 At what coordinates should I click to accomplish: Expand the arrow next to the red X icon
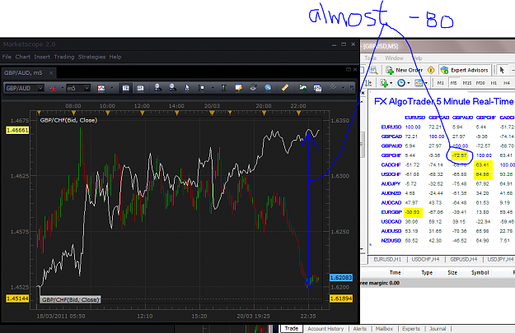62,88
